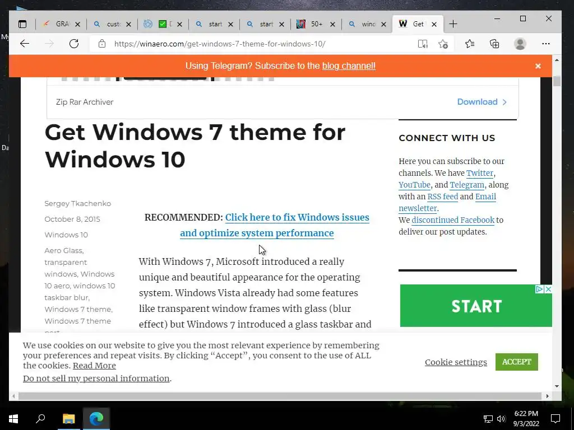Click the vertical scrollbar thumb
The width and height of the screenshot is (574, 430).
(557, 81)
